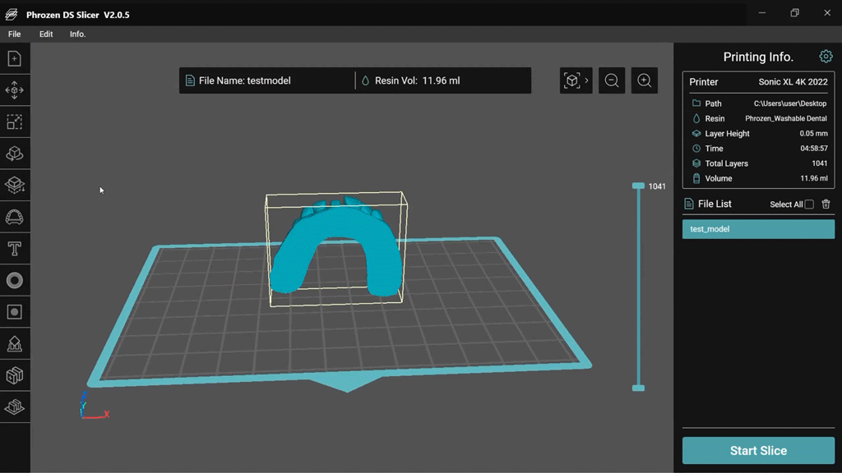Click the Start Slice button

758,451
